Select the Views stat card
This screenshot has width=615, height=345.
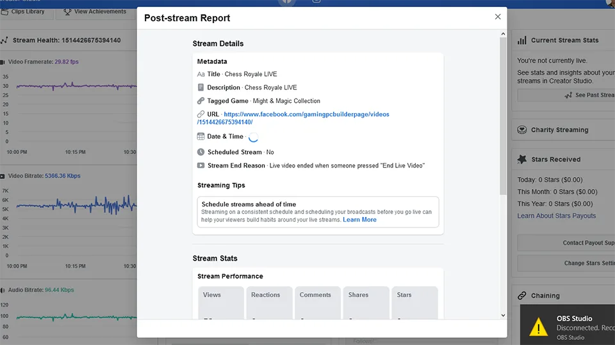(x=221, y=303)
